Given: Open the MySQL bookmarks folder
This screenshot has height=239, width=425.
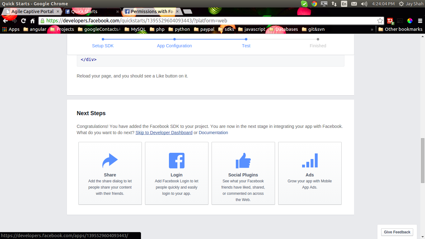Looking at the screenshot, I should tap(135, 29).
